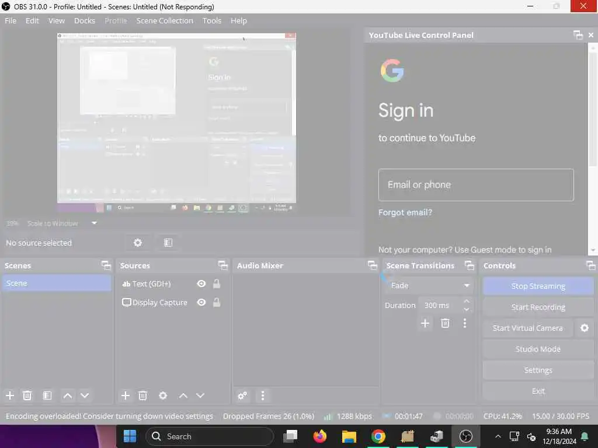Open source properties gear in the Sources toolbar
598x448 pixels.
pos(163,395)
